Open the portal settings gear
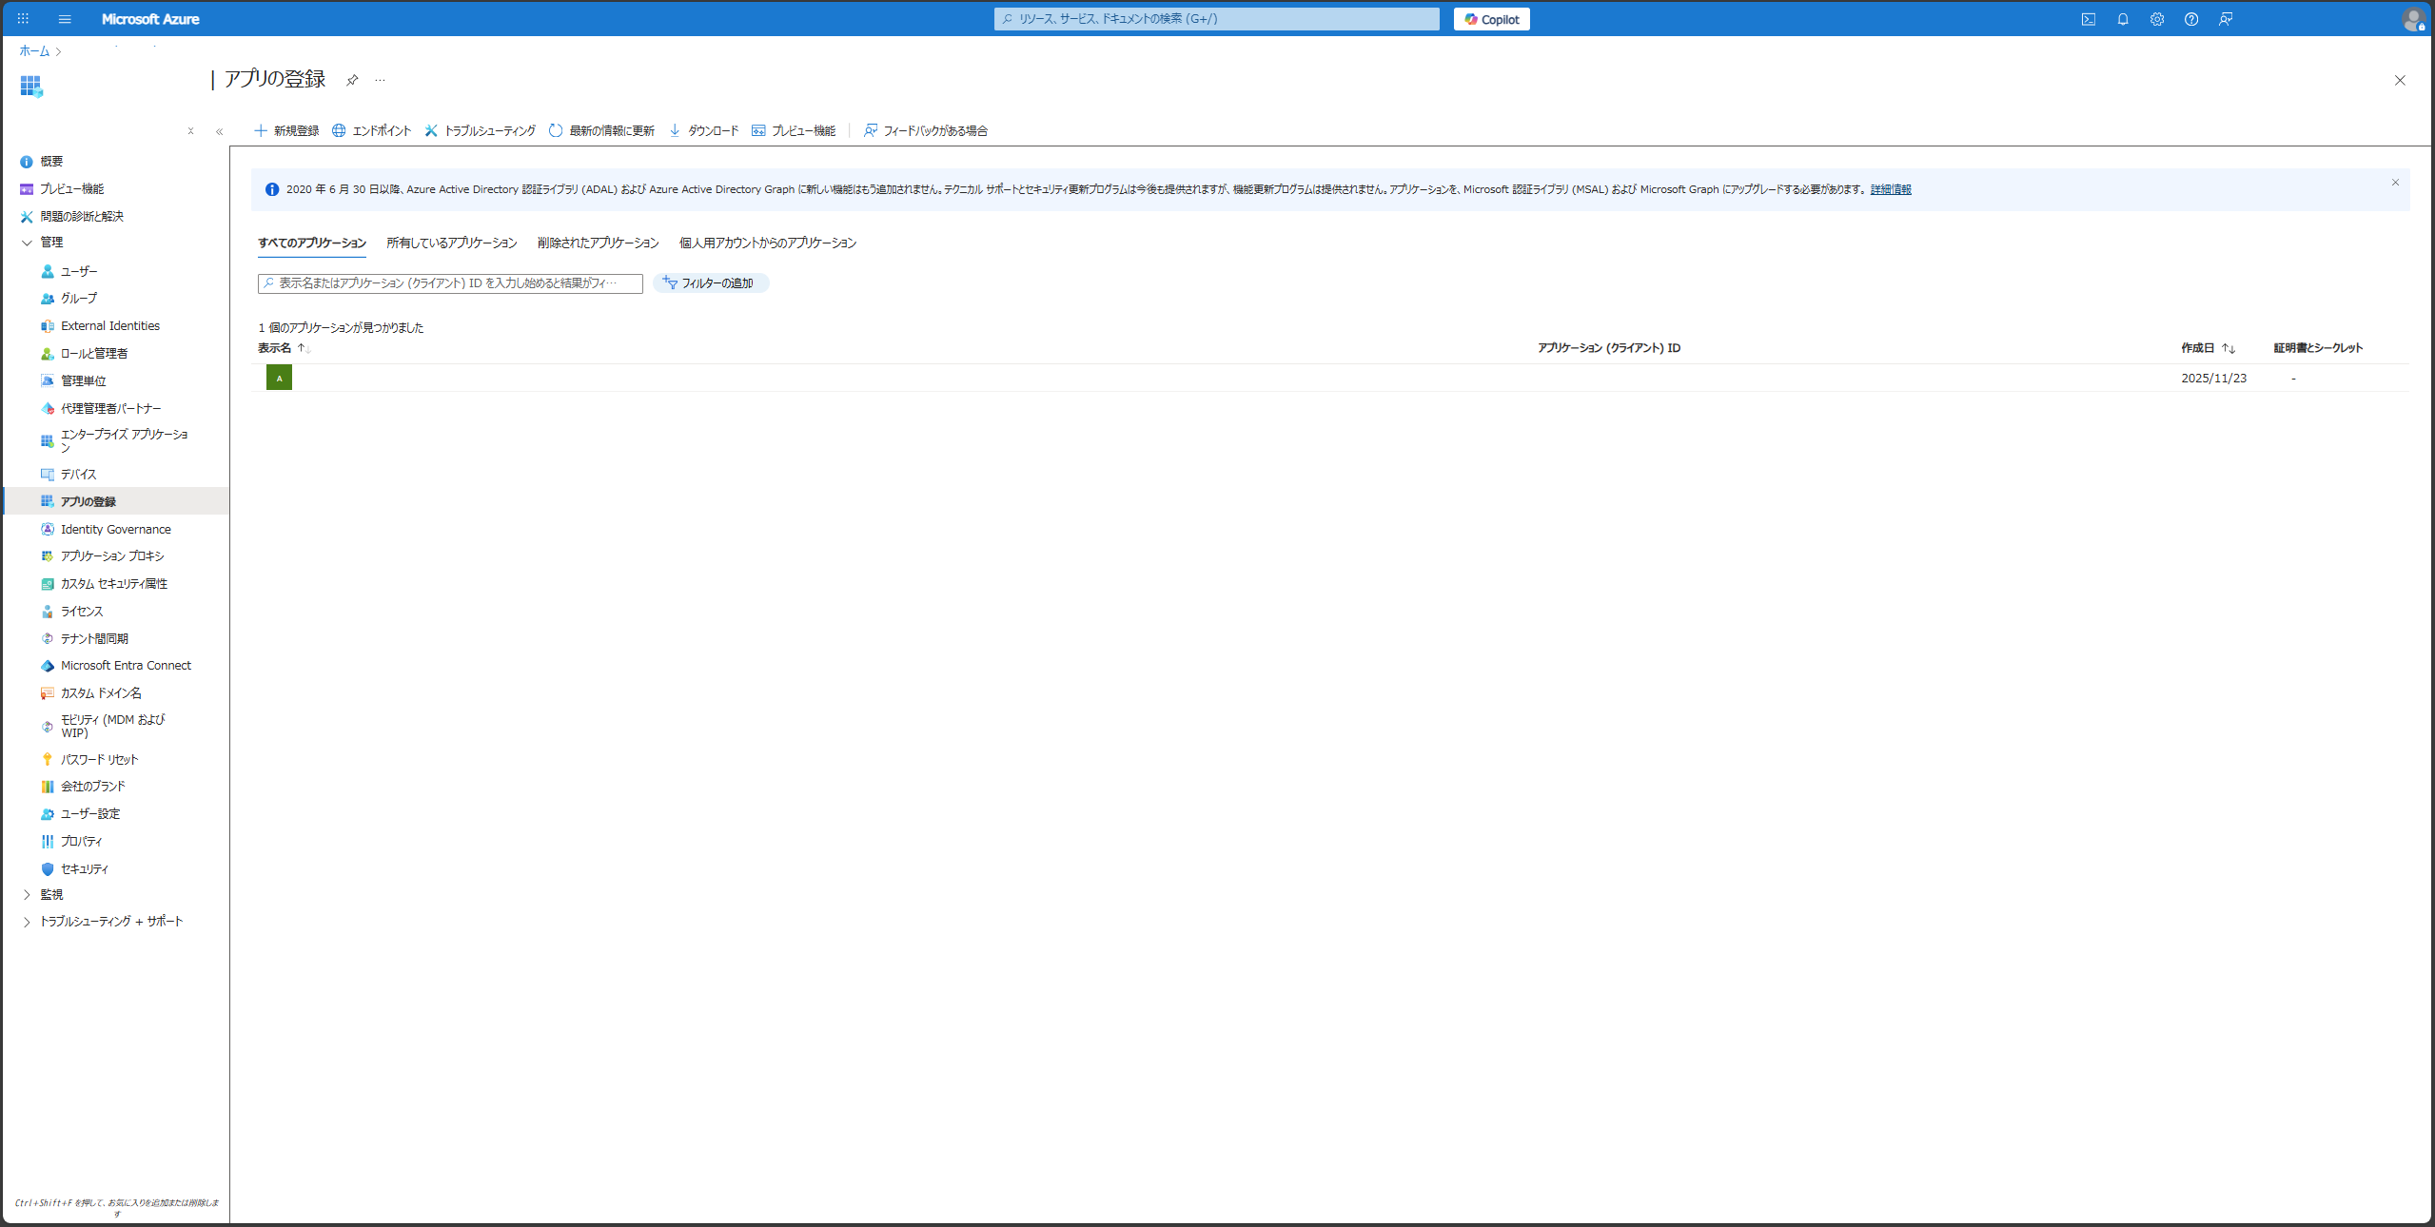Image resolution: width=2435 pixels, height=1227 pixels. (x=2156, y=19)
